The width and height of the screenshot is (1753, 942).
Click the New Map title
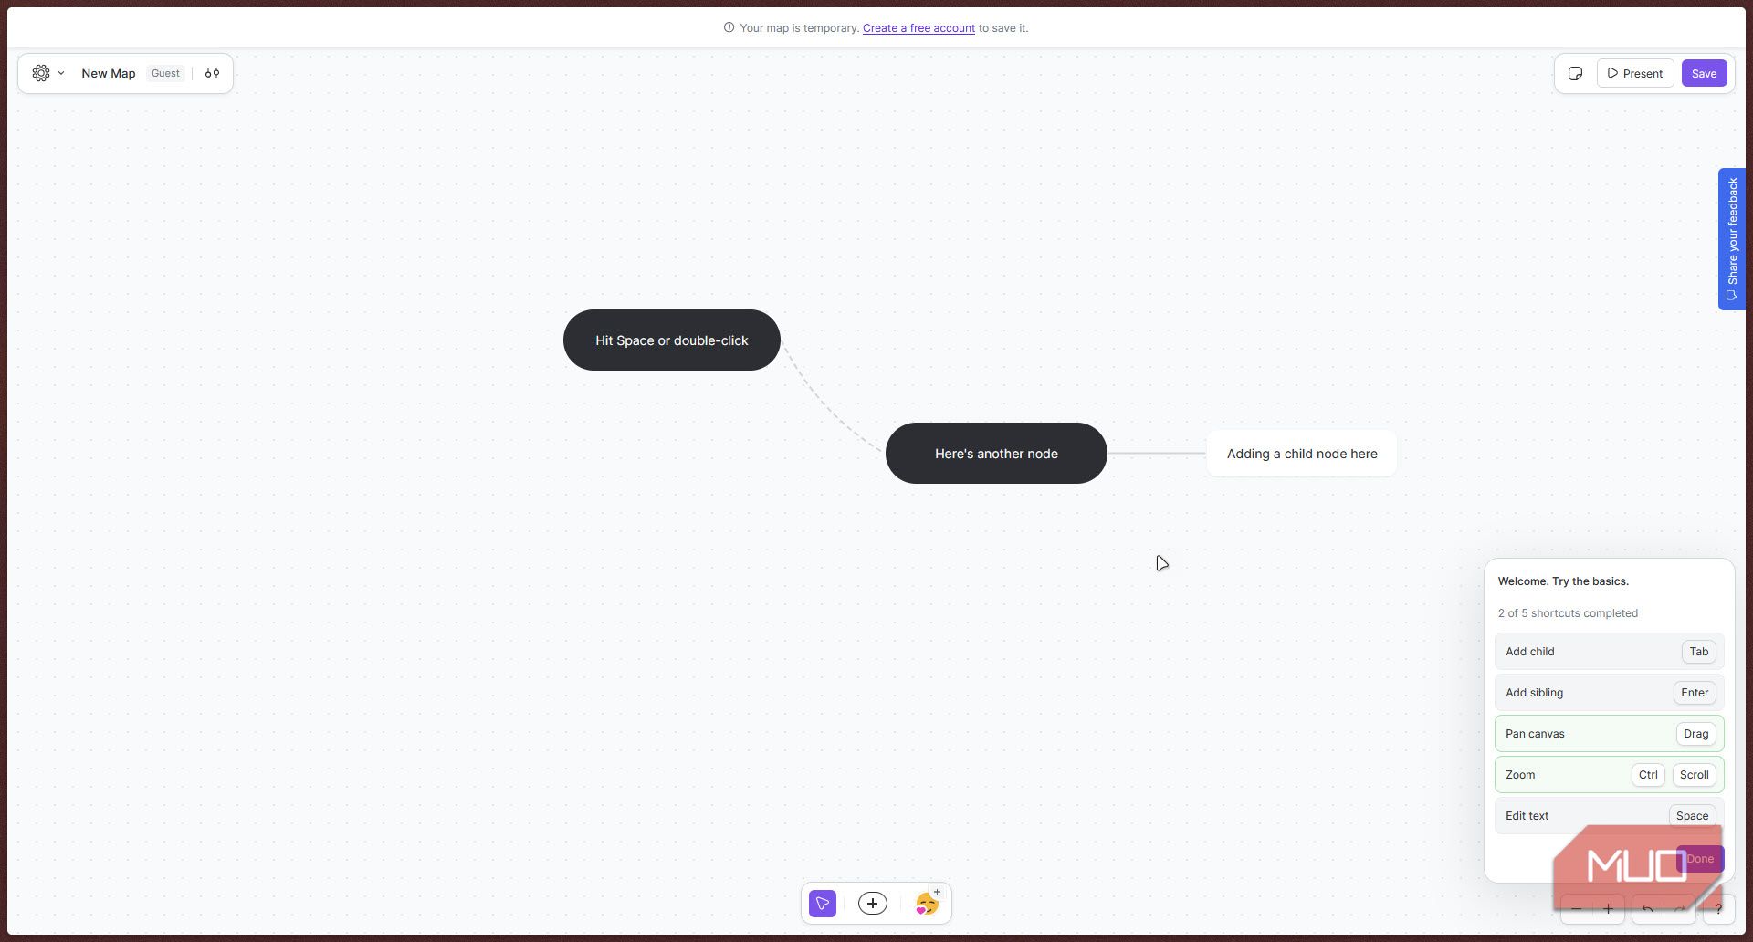109,73
